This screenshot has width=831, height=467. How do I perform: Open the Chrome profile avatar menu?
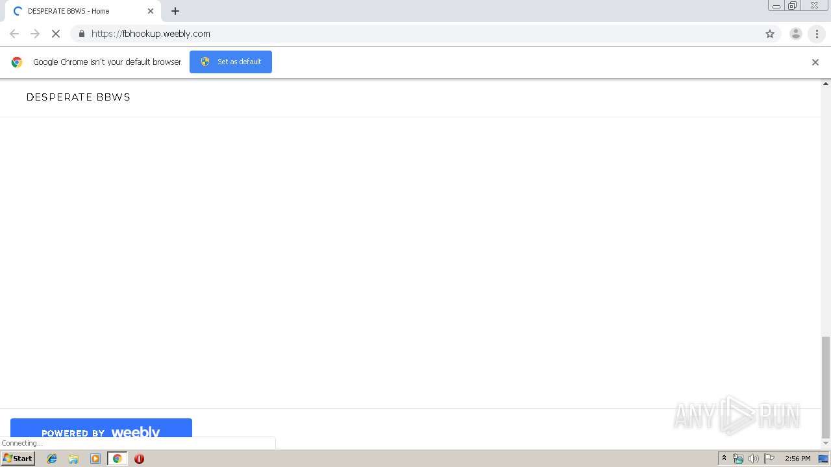[x=795, y=34]
